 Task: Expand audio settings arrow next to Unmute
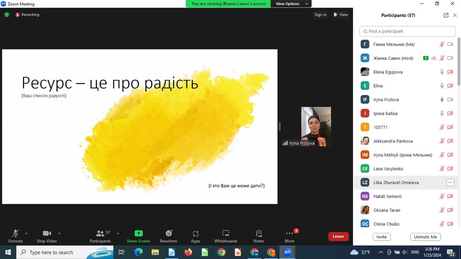click(26, 233)
